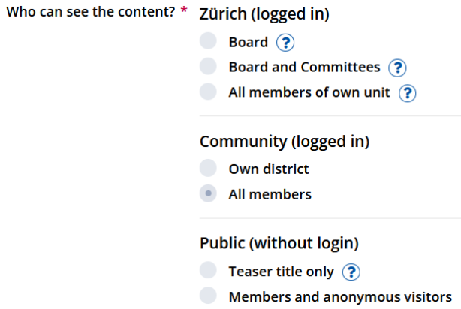Screen dimensions: 461x309
Task: Click the selected All members radio button
Action: (x=208, y=194)
